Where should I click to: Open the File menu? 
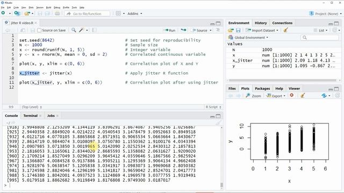[3, 8]
